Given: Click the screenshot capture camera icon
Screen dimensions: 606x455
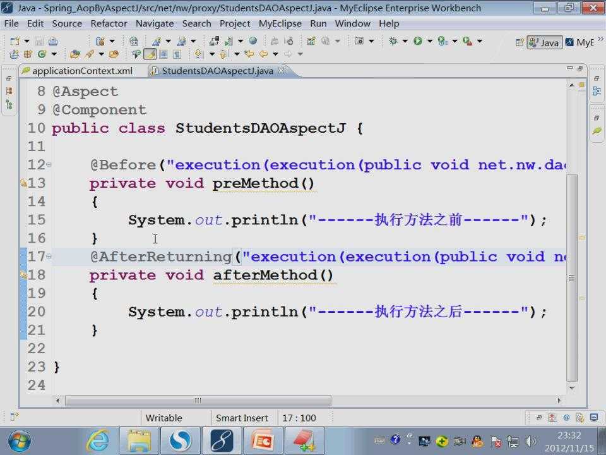Looking at the screenshot, I should pyautogui.click(x=359, y=40).
